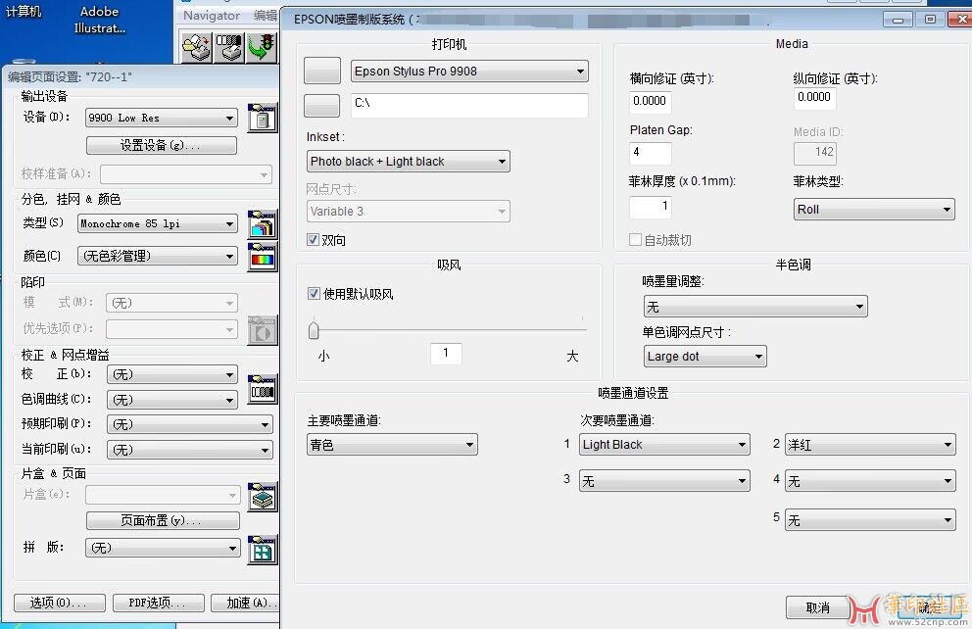Toggle 使用默认吸风 checkbox
The height and width of the screenshot is (629, 972).
(x=314, y=294)
